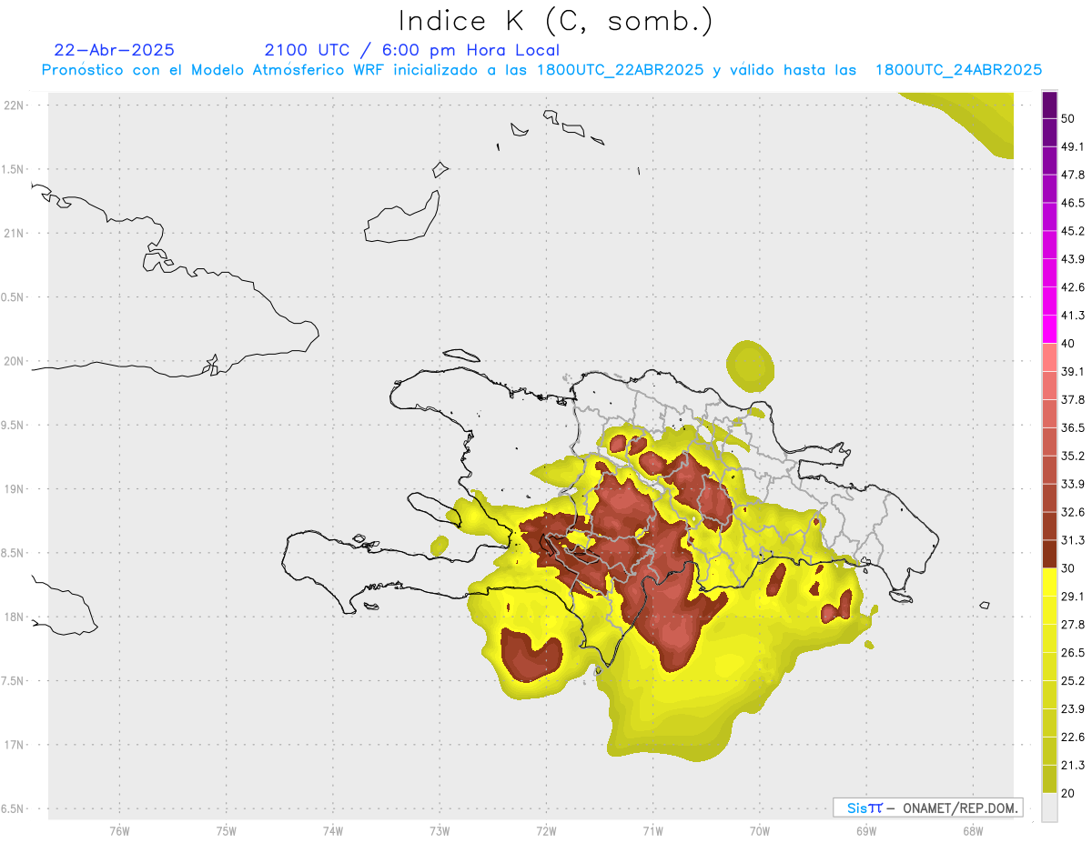This screenshot has height=843, width=1092.
Task: Click the '17N' latitude label
Action: (x=15, y=745)
